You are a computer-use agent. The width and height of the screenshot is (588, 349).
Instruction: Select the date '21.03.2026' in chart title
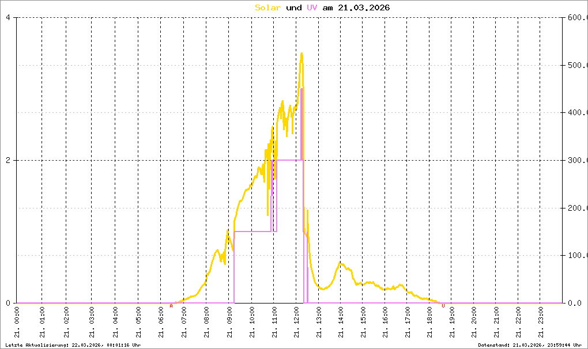(364, 7)
